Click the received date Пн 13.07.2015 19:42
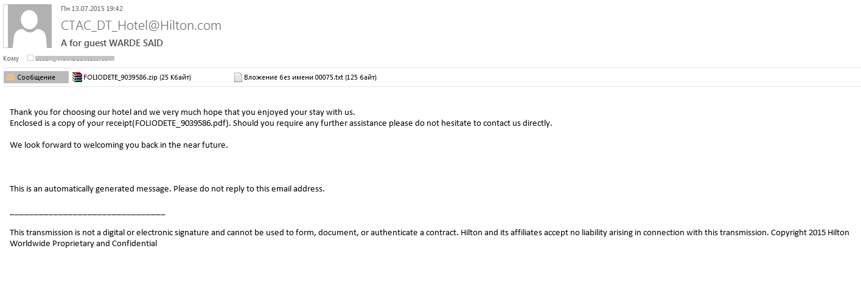861x282 pixels. click(92, 9)
